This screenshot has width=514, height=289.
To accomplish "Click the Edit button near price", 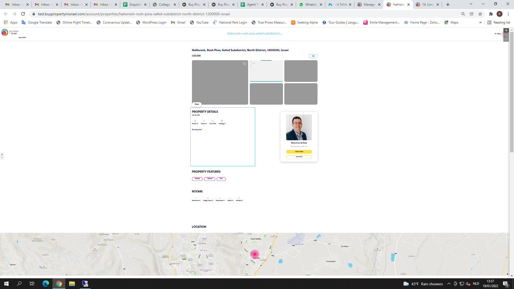I will point(313,56).
